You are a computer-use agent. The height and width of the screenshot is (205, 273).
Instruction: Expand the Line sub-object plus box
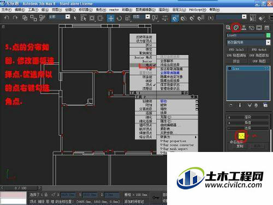[229, 68]
